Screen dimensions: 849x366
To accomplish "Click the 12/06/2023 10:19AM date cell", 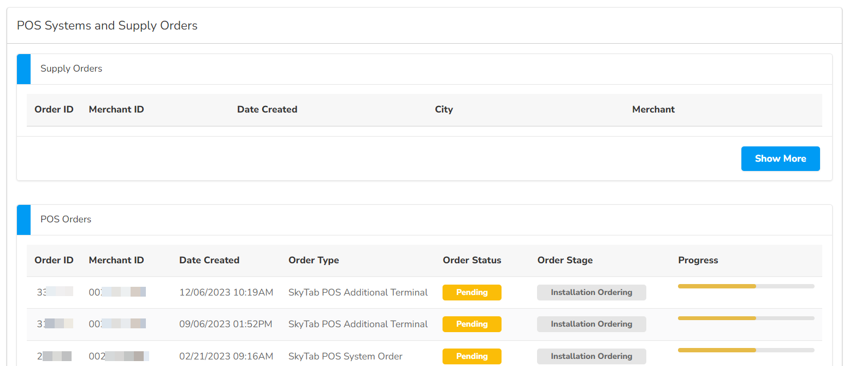I will (x=226, y=292).
